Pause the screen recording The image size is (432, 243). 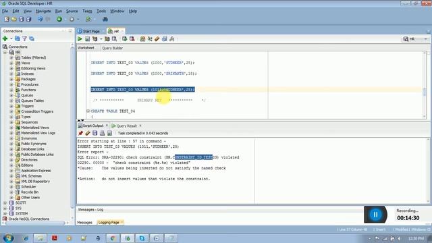pos(375,215)
